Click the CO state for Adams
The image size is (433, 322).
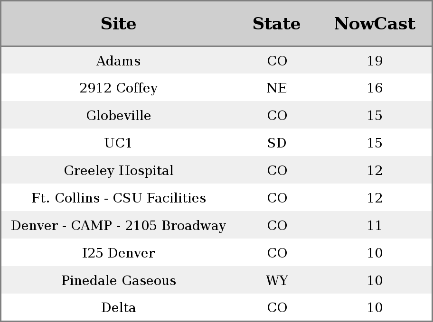(x=277, y=61)
